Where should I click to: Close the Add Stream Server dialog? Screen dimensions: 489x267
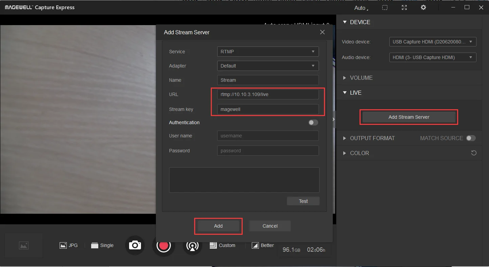click(x=322, y=32)
